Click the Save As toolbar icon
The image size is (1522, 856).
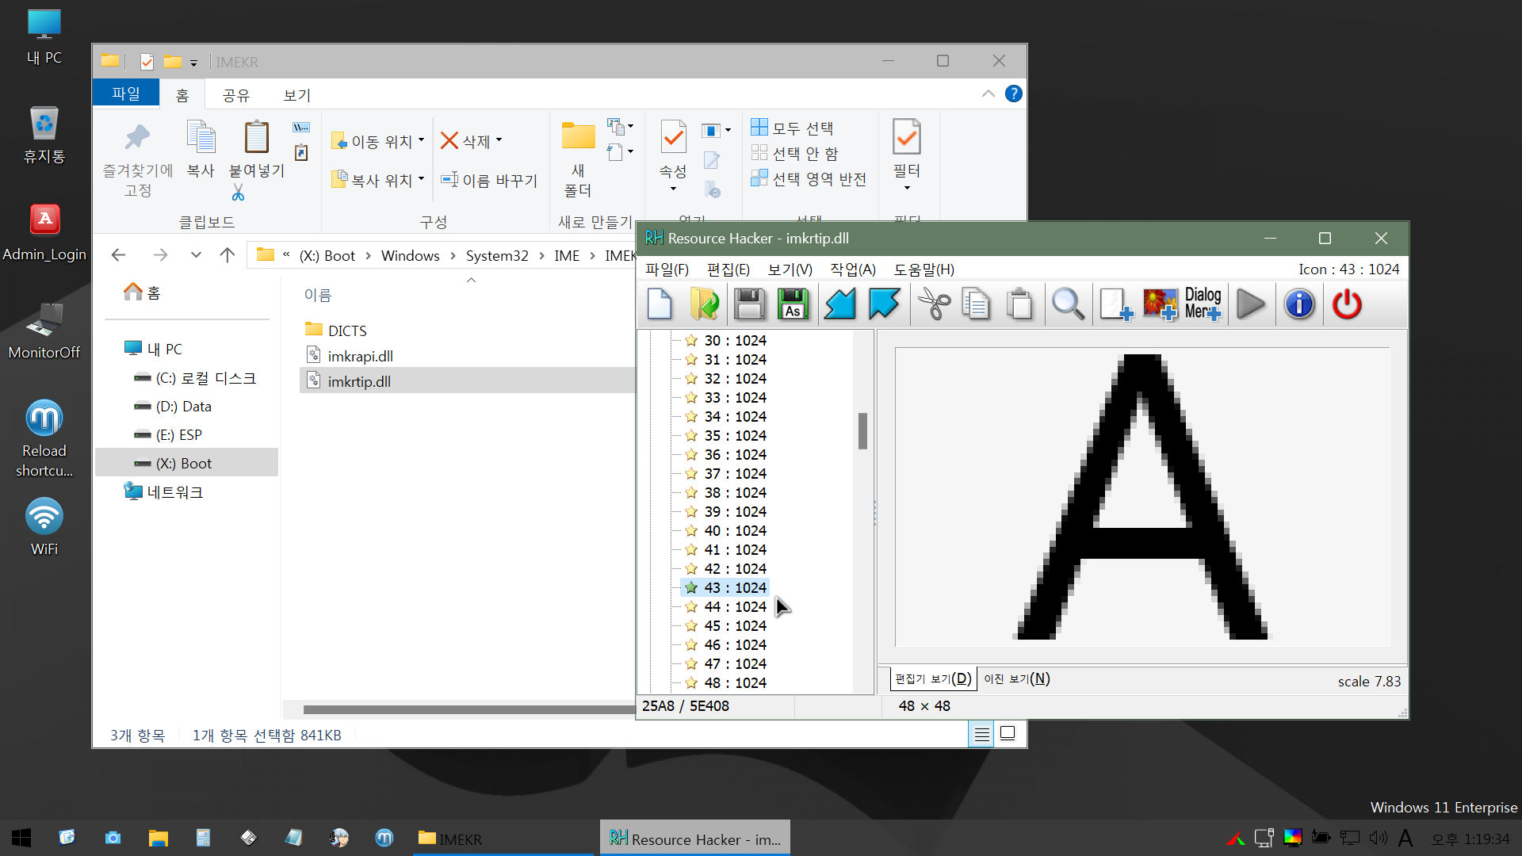pos(793,304)
